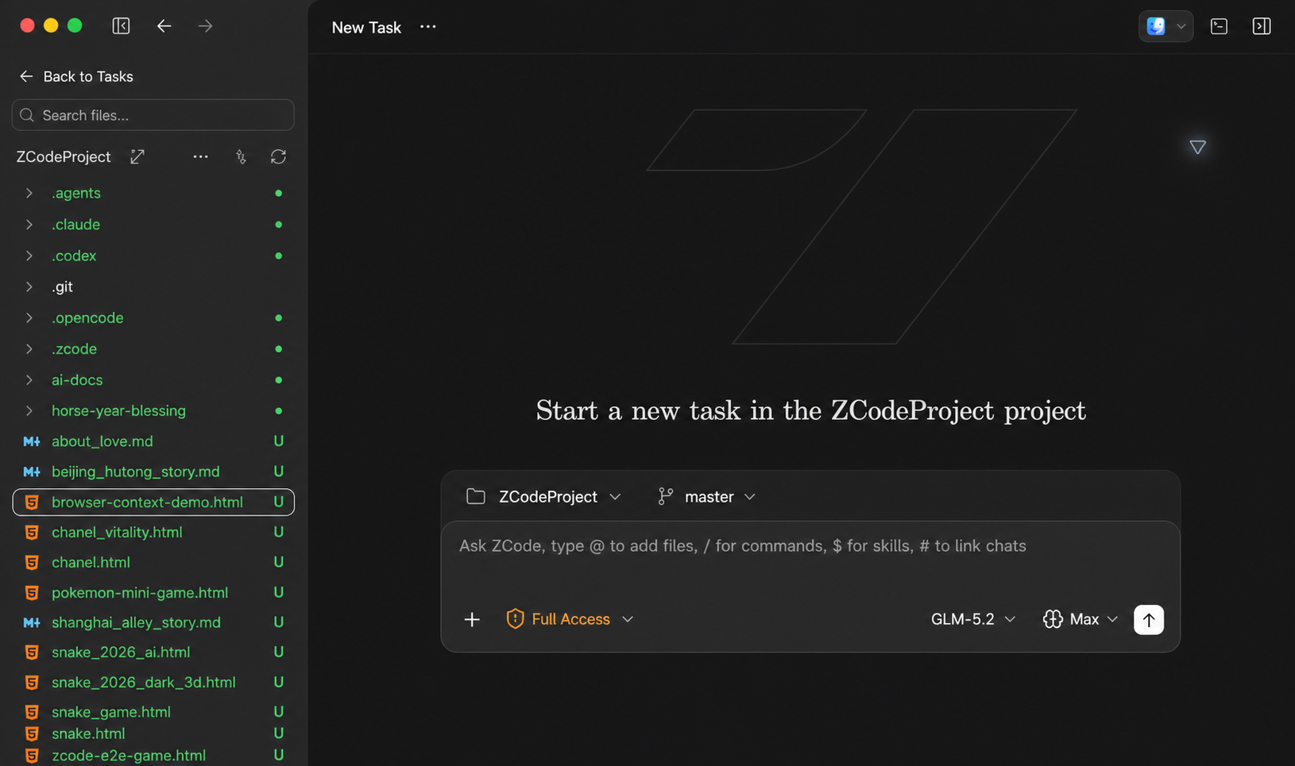Open ZCodeProject in external window icon

point(137,156)
